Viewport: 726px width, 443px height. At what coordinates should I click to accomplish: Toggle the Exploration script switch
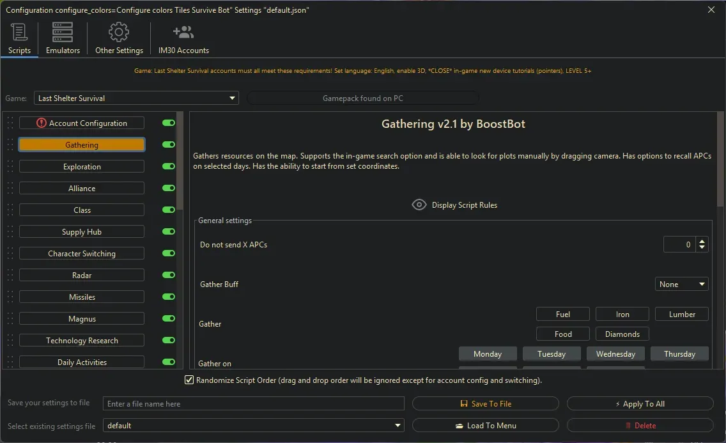pos(169,166)
